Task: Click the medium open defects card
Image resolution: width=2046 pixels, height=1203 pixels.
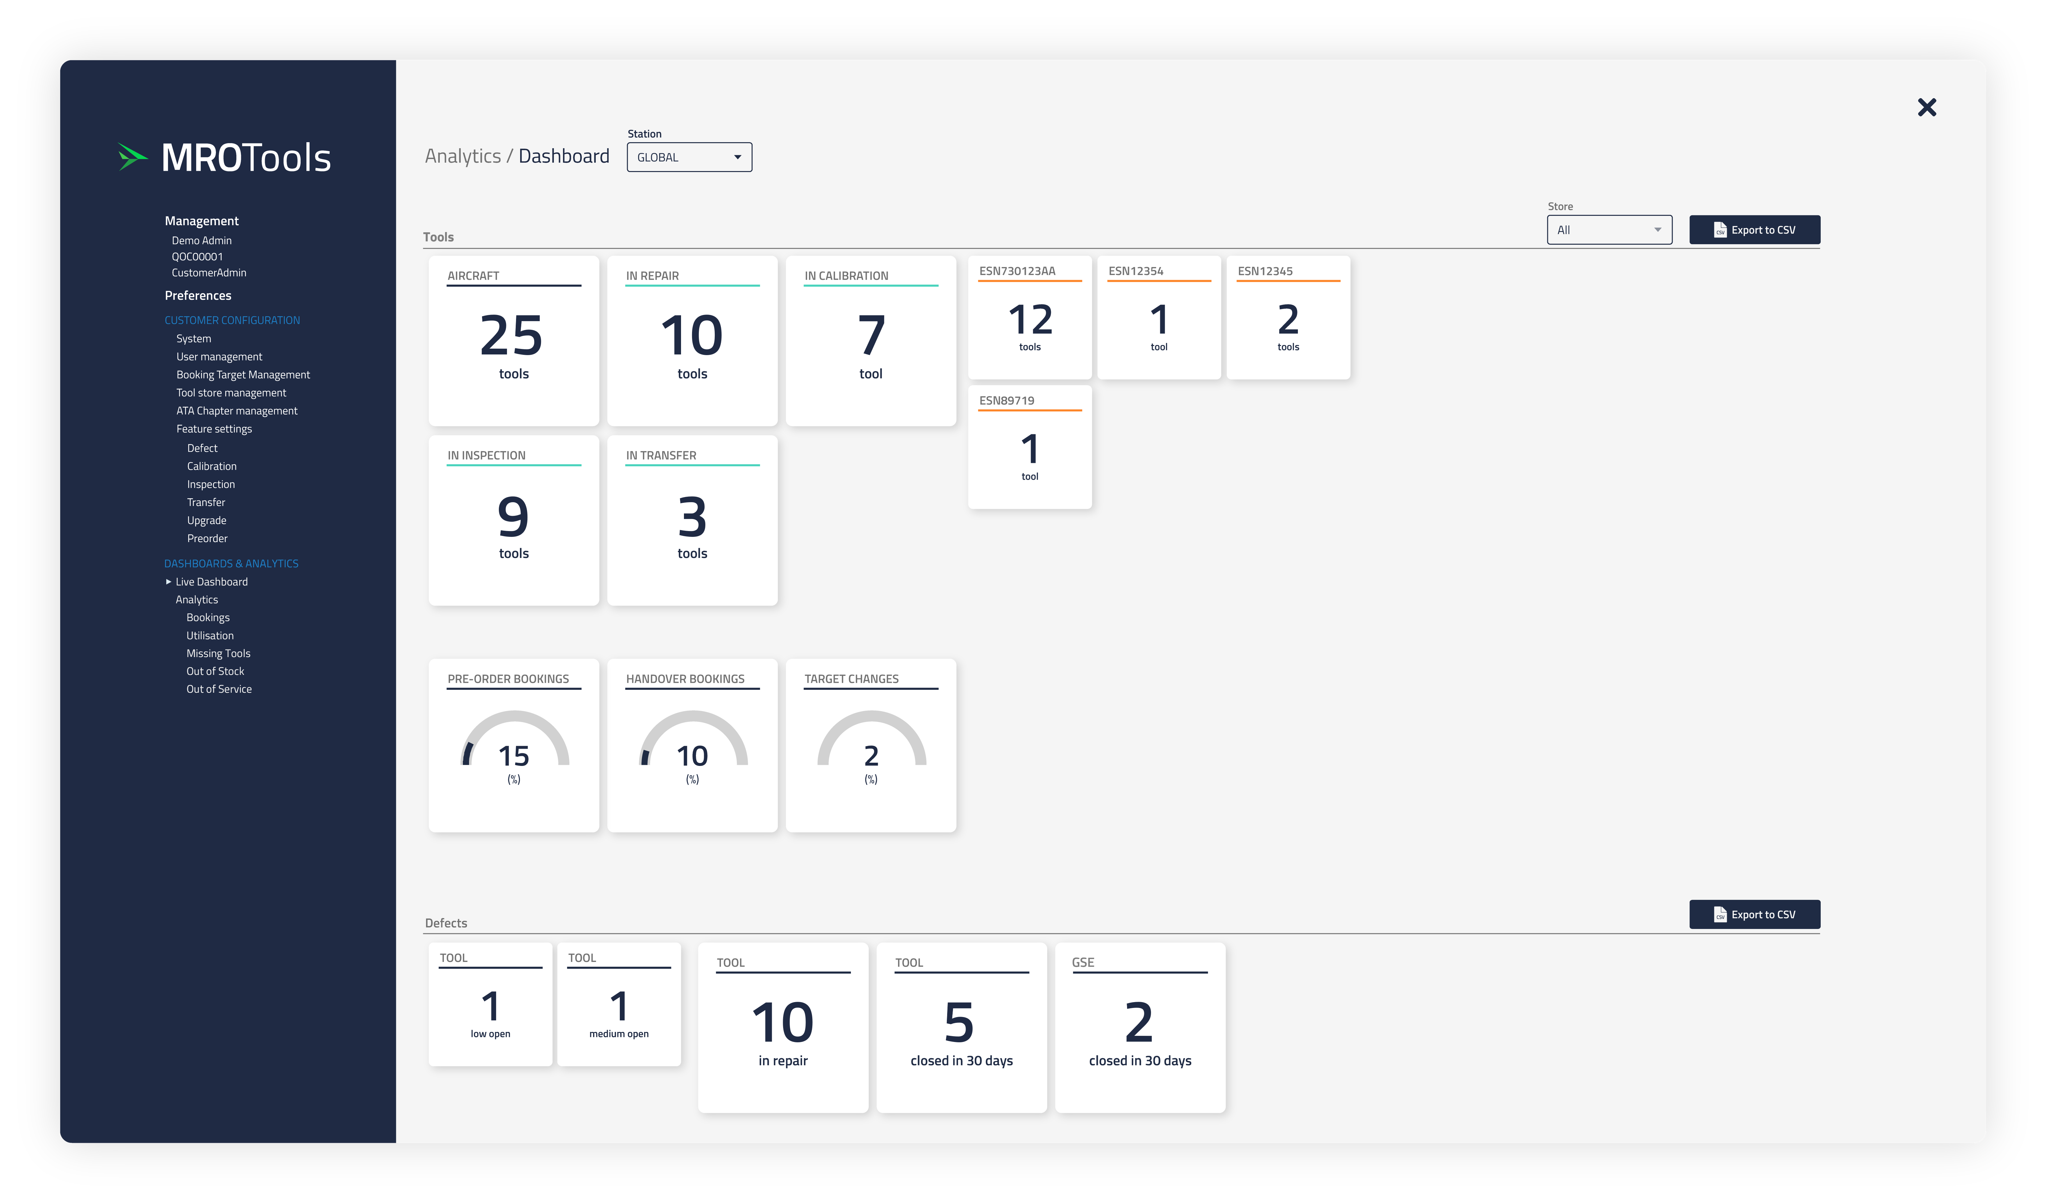Action: point(619,1004)
